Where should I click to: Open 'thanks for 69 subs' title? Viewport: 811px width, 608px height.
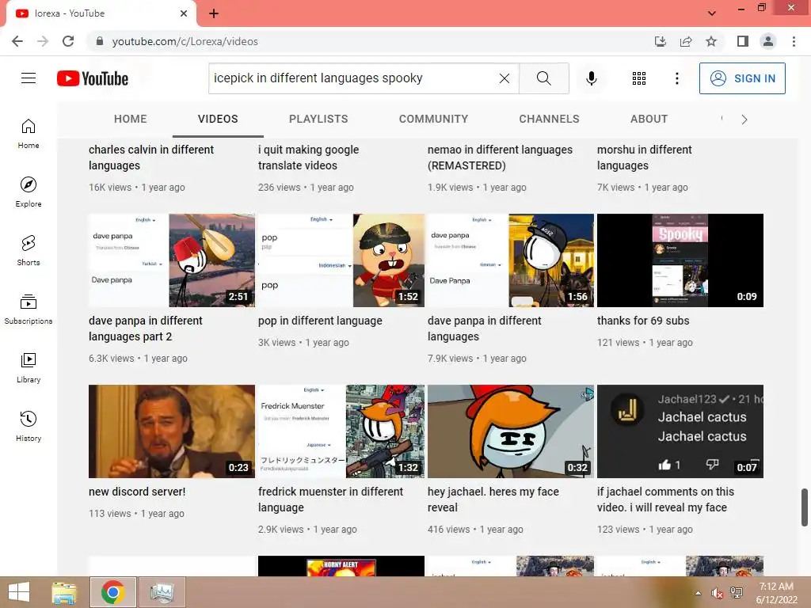point(643,321)
